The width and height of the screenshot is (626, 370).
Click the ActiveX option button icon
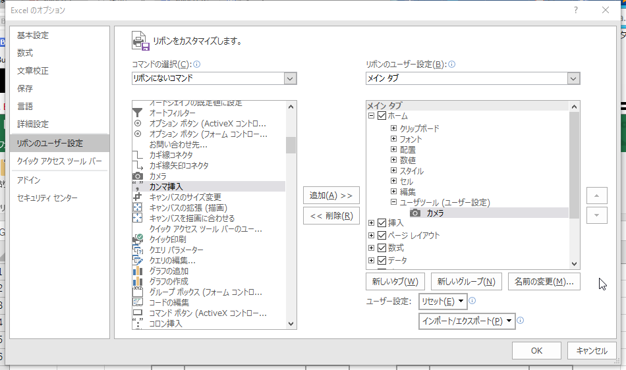[137, 124]
